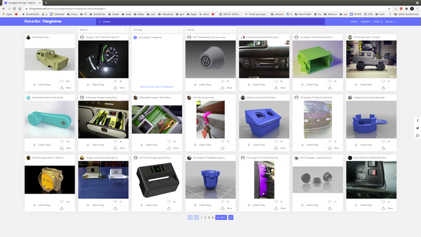Open the Create menu in header
The image size is (421, 237).
(x=378, y=21)
